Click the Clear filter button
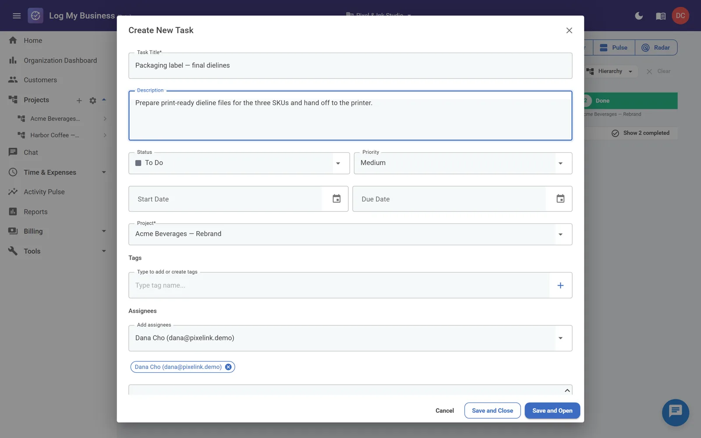701x438 pixels. point(659,71)
